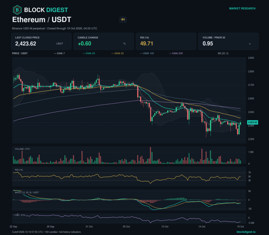
Task: Click the Block Digest hexagon logo icon
Action: (17, 10)
